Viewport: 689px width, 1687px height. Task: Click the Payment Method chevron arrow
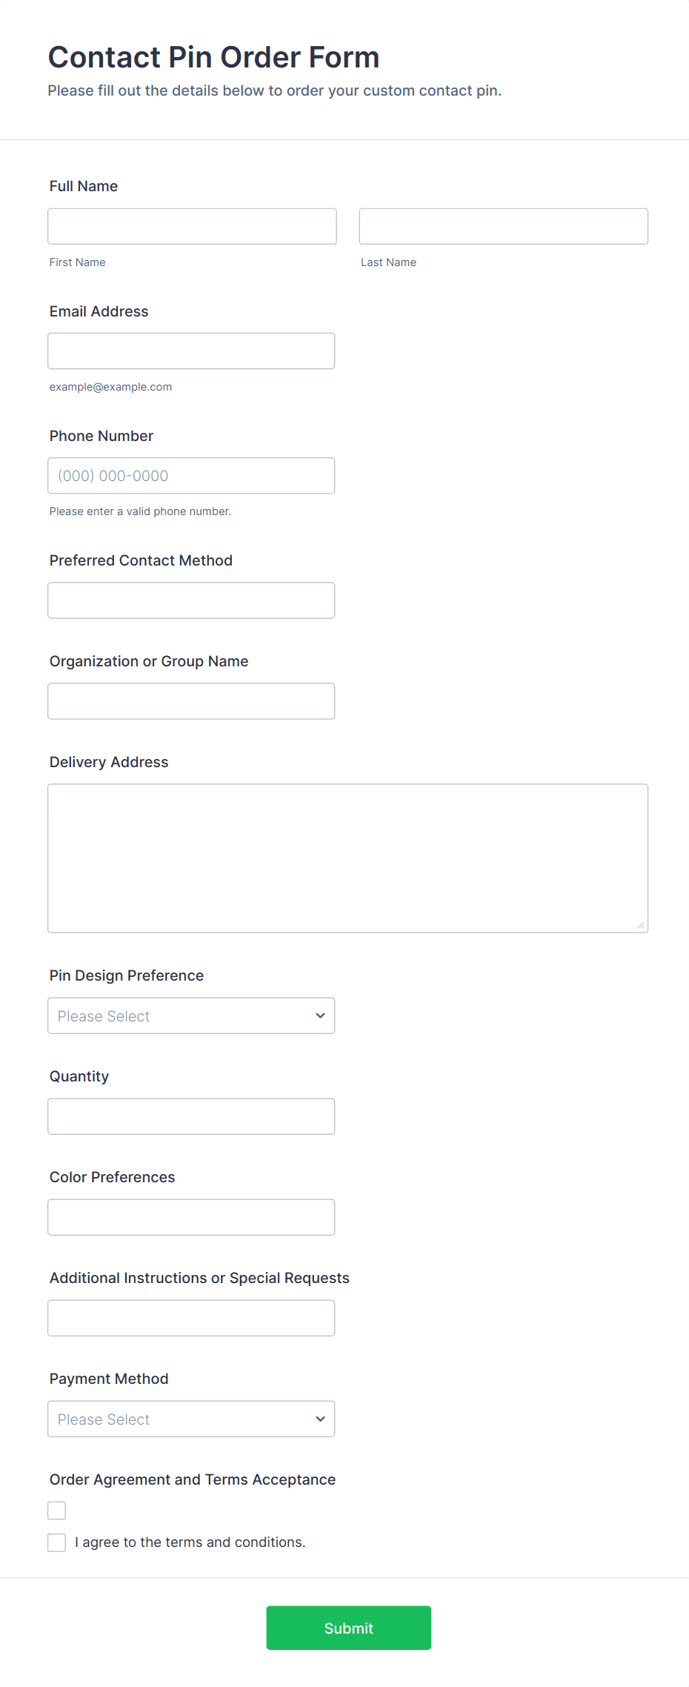tap(320, 1419)
